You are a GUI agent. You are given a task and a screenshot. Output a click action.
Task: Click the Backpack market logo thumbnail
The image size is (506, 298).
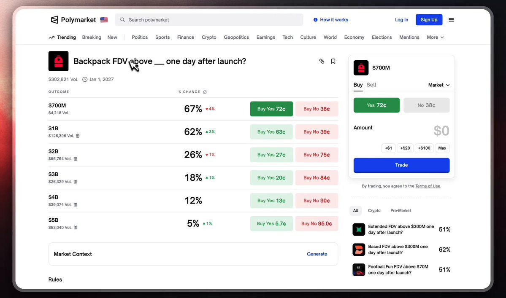(58, 61)
